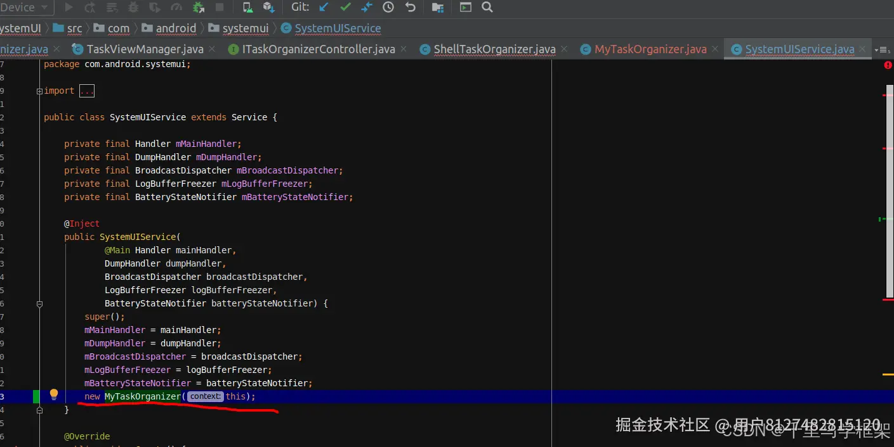Image resolution: width=894 pixels, height=447 pixels.
Task: Close the SystemUIService.java tab
Action: 863,49
